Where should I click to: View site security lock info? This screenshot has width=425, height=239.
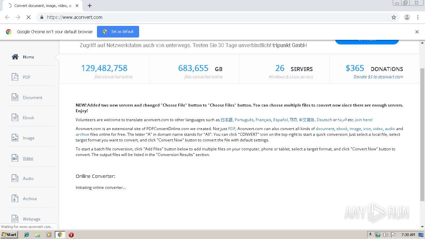tap(42, 17)
